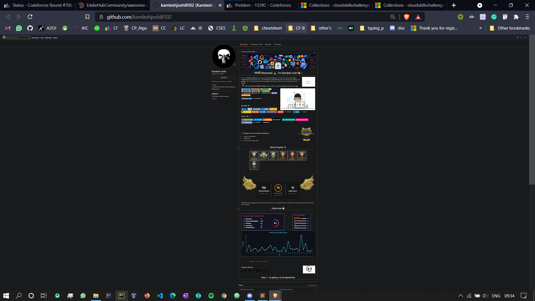This screenshot has height=301, width=535.
Task: Open the GitHub octocat bookmark
Action: [x=30, y=28]
